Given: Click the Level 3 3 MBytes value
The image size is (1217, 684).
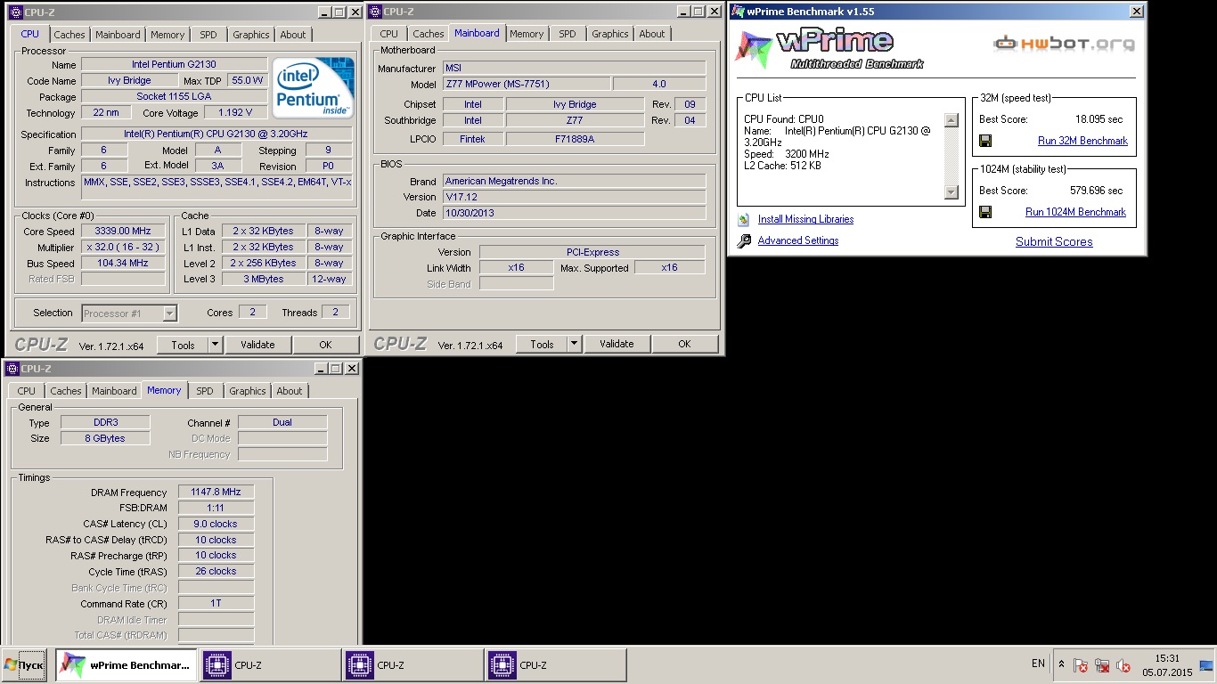Looking at the screenshot, I should click(x=263, y=279).
